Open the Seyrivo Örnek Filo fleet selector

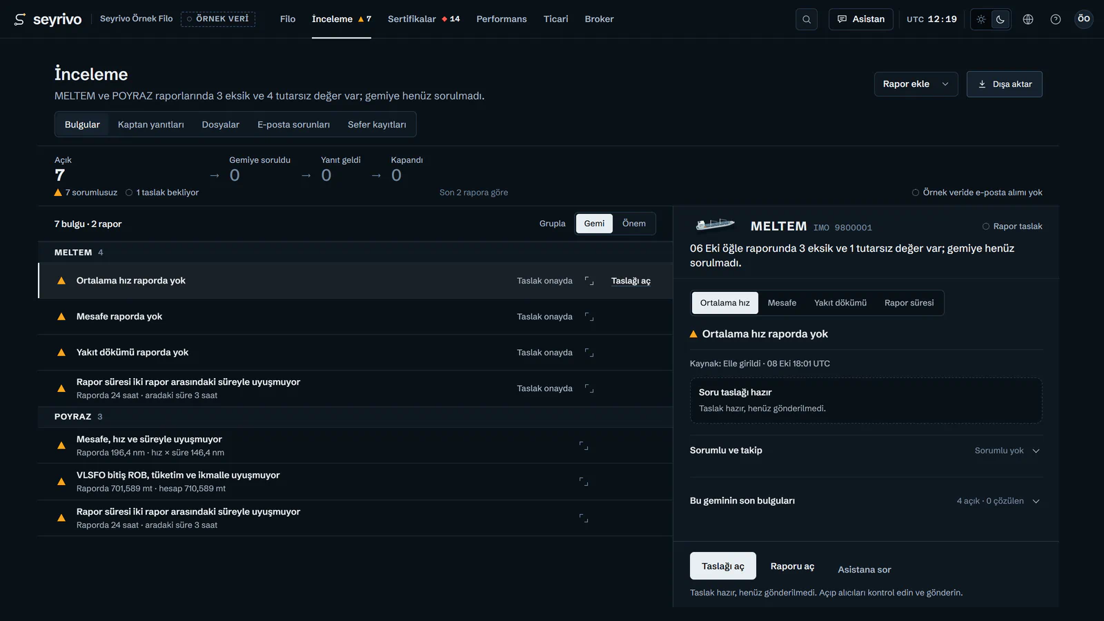point(137,19)
